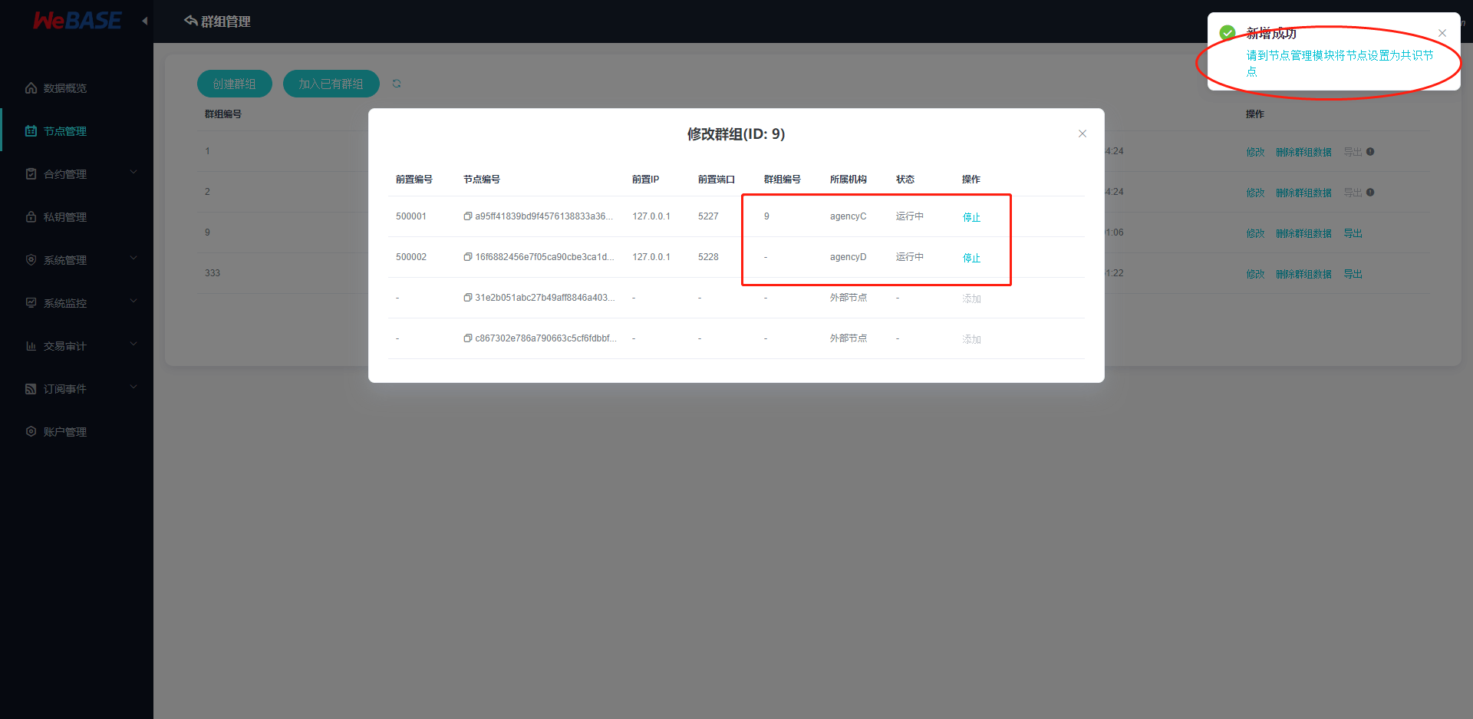
Task: Click the green success check icon
Action: coord(1227,33)
